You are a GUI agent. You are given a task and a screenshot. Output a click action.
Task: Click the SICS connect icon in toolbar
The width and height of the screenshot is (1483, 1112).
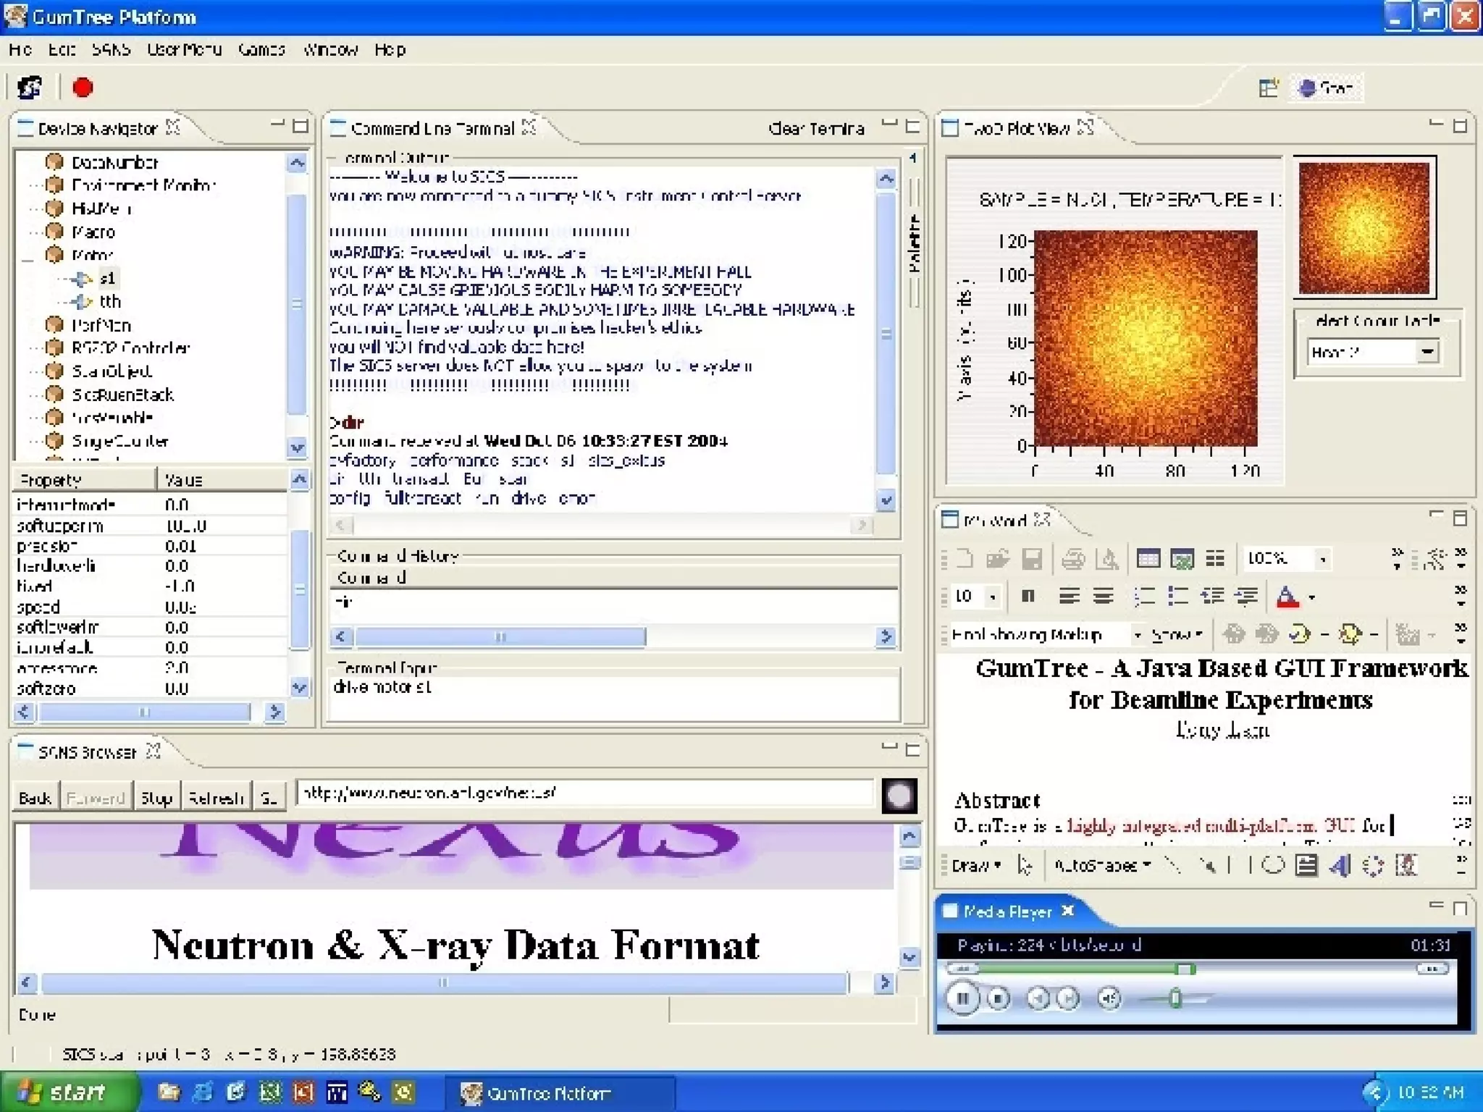pos(29,88)
